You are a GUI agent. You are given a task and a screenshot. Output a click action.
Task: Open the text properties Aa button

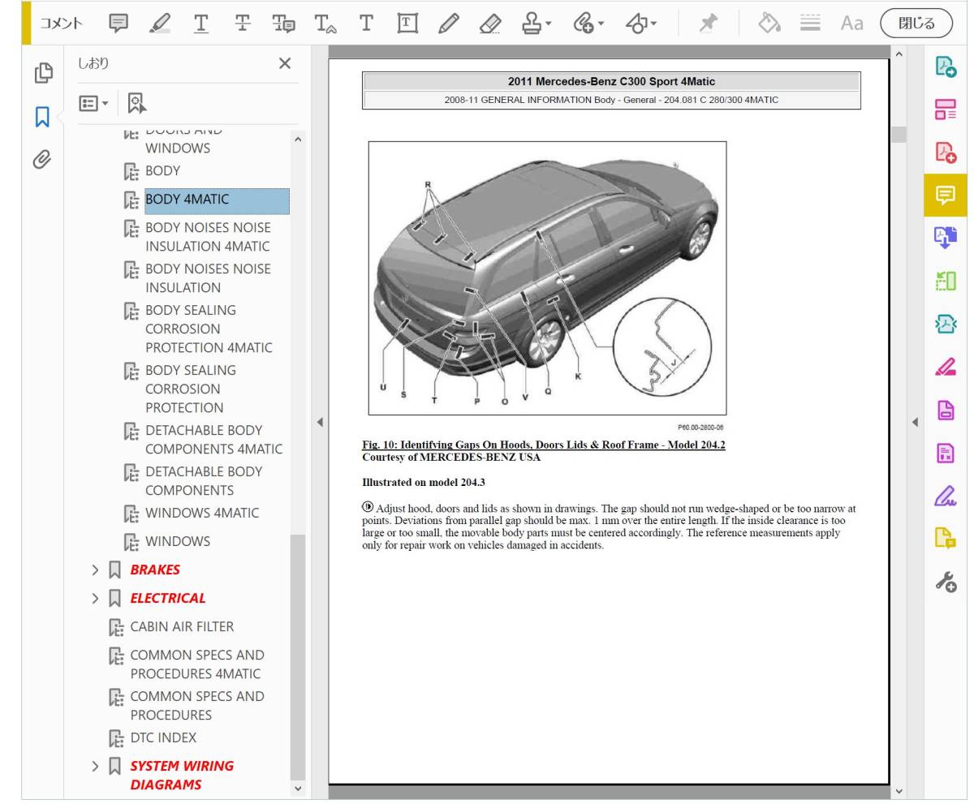851,24
